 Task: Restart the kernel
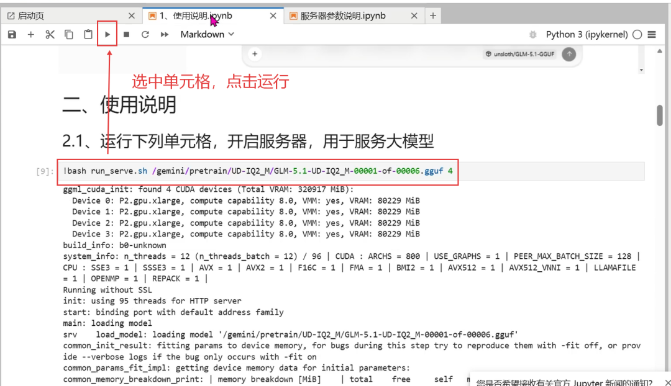tap(145, 35)
